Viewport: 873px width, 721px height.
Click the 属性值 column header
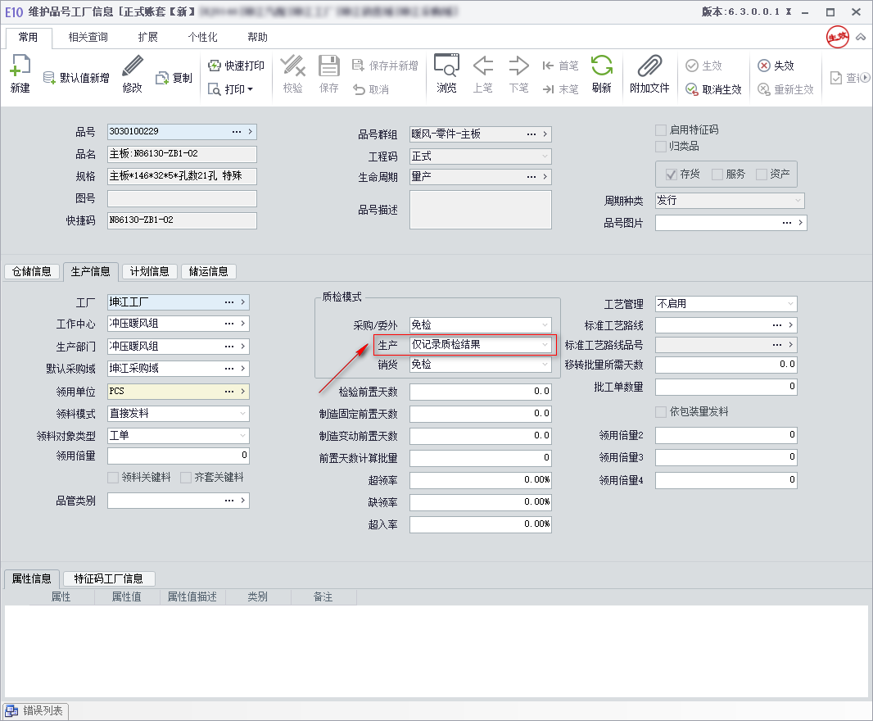pos(126,596)
